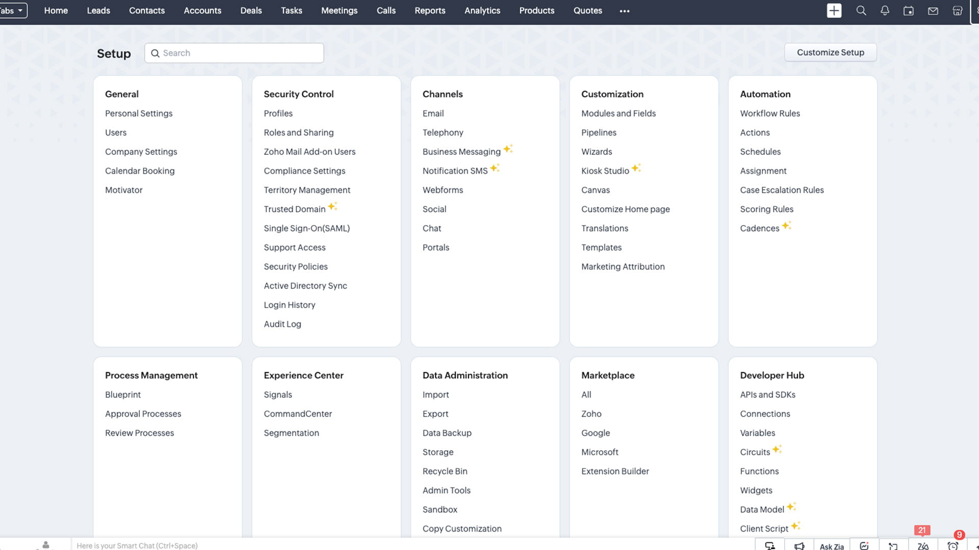This screenshot has width=979, height=550.
Task: Open the calendar icon in top bar
Action: [x=909, y=11]
